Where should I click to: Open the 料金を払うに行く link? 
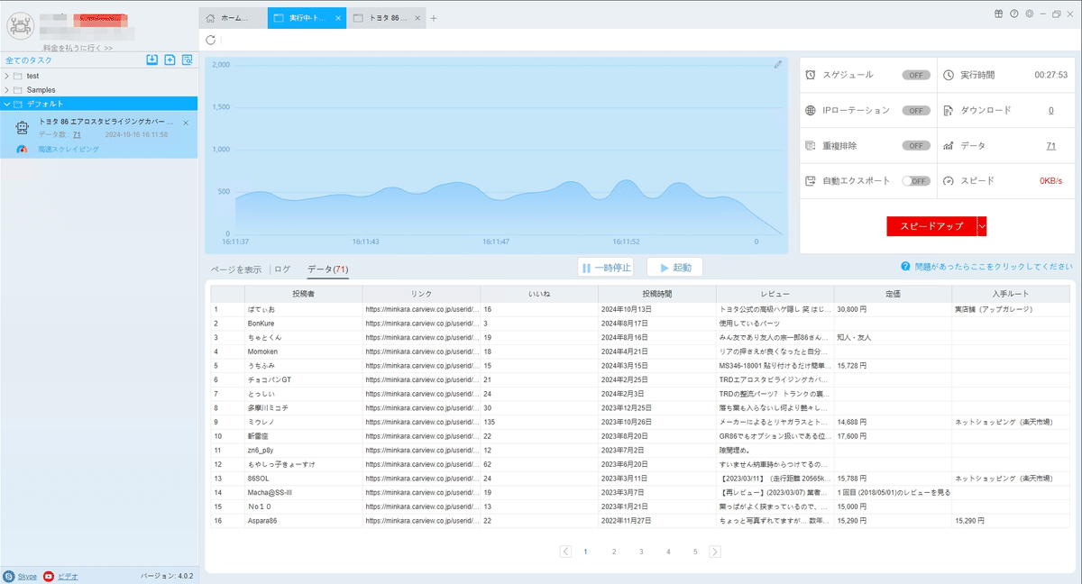click(78, 48)
